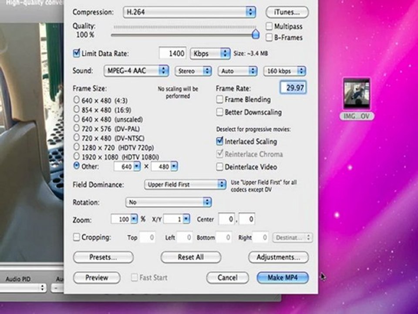The image size is (418, 314).
Task: Uncheck the Limit Data Rate checkbox
Action: point(76,53)
